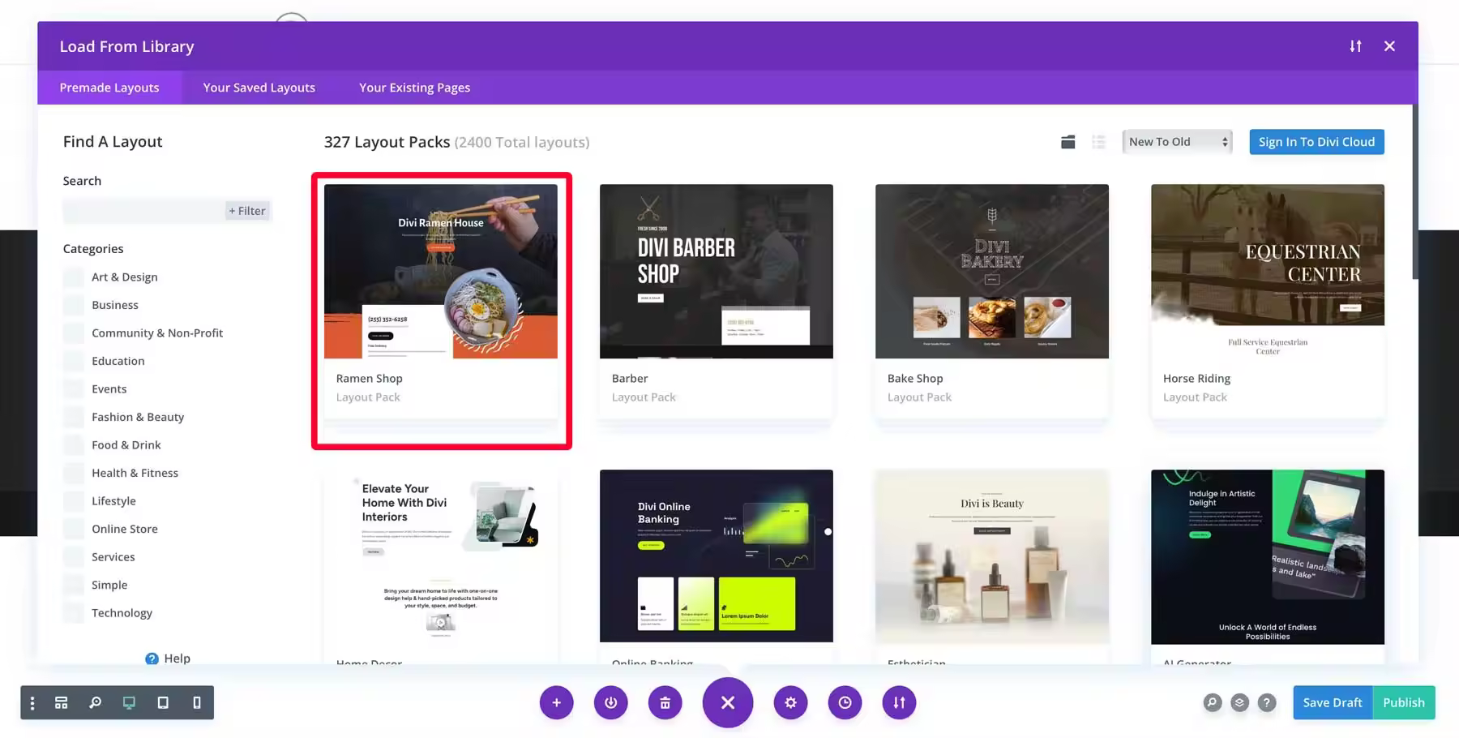
Task: Click Sign In To Divi Cloud button
Action: point(1316,142)
